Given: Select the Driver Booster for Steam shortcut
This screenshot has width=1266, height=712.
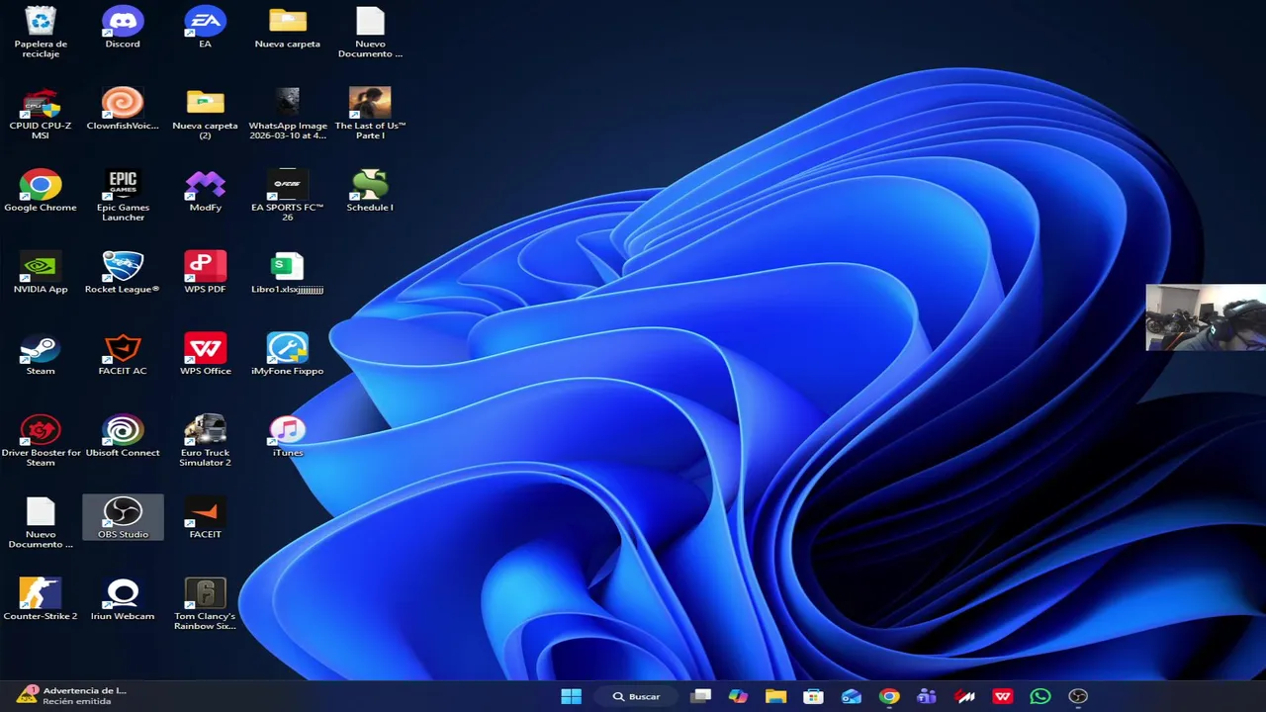Looking at the screenshot, I should [x=41, y=441].
